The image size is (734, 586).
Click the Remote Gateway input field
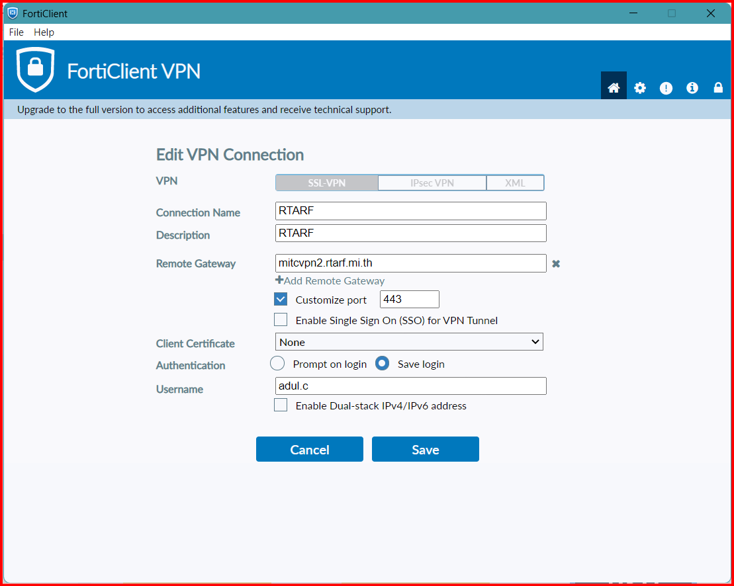click(411, 263)
